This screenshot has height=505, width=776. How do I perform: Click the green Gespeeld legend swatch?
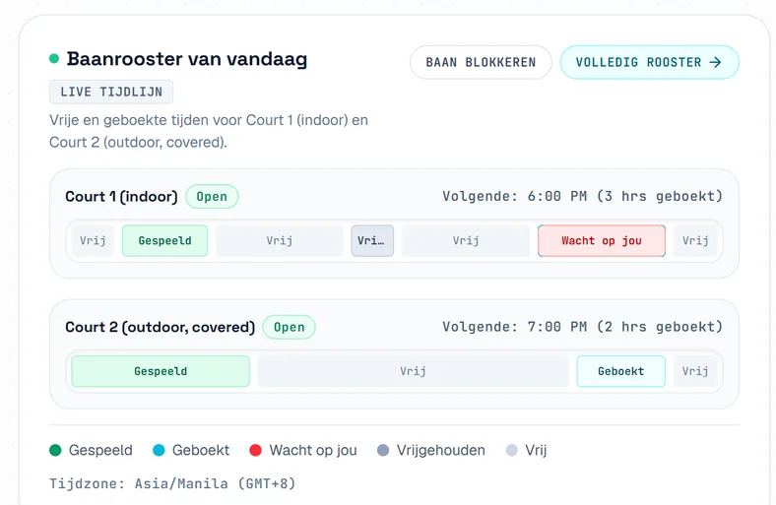[x=55, y=450]
